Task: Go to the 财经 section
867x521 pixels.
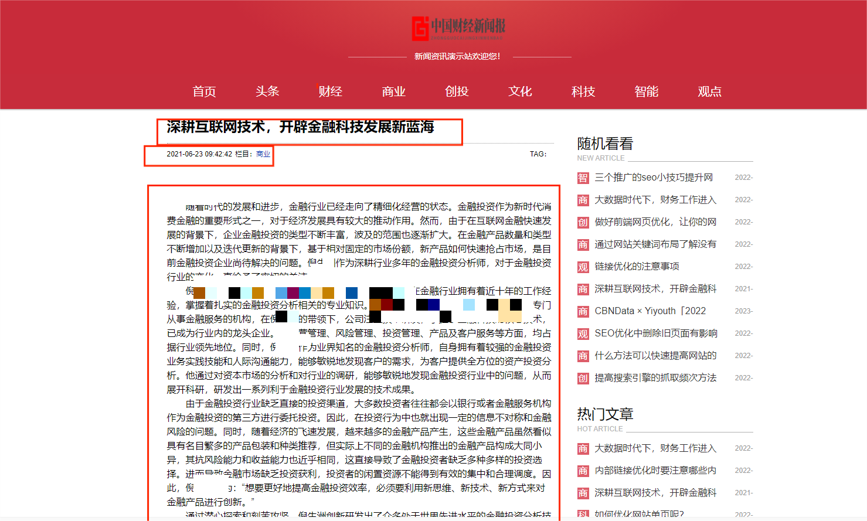Action: point(331,91)
